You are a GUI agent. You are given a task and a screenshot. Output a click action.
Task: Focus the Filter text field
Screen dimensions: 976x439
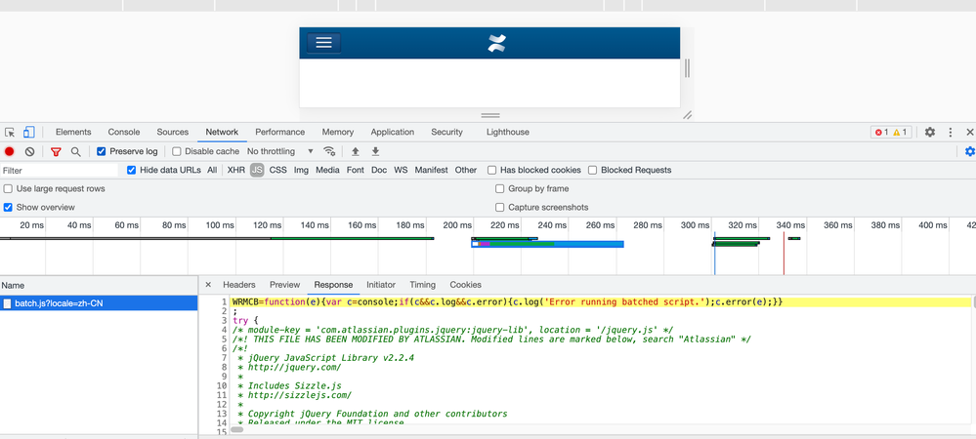[x=60, y=171]
